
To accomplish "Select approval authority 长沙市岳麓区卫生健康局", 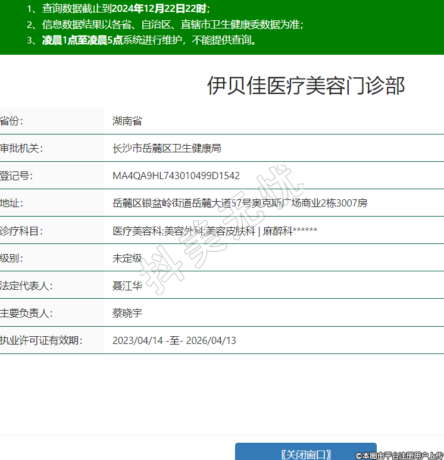I will (x=167, y=148).
